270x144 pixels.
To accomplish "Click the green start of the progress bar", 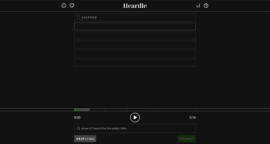I will 75,110.
